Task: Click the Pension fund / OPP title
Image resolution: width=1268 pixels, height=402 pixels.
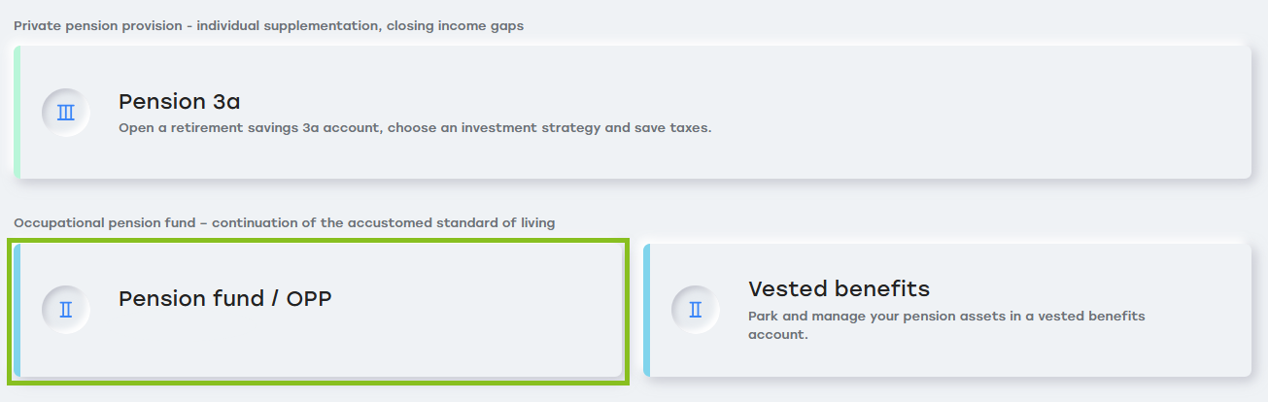Action: [224, 298]
